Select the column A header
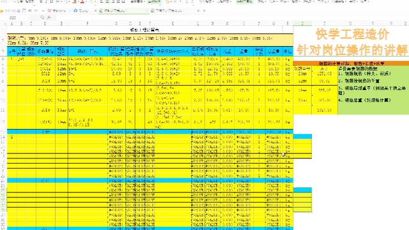 pyautogui.click(x=12, y=24)
